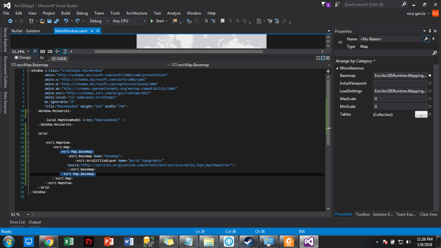Screen dimensions: 441x248
Task: Toggle the effects fx button
Action: coord(35,51)
